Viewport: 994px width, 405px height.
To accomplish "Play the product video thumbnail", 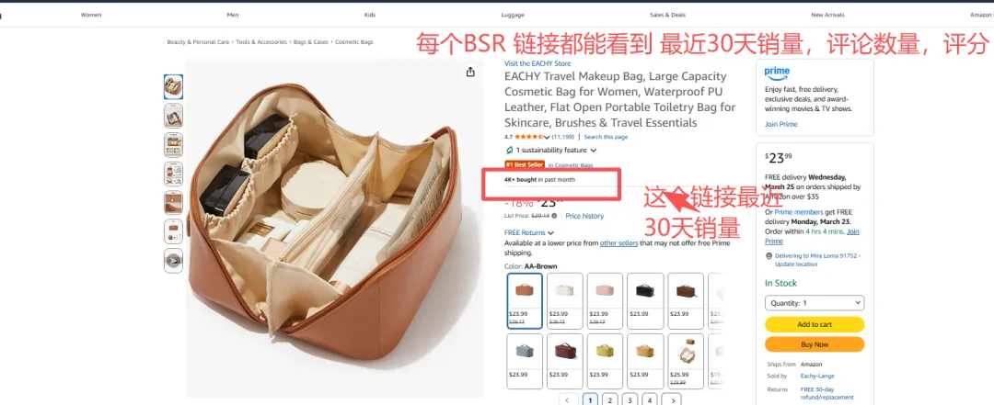I will [173, 260].
